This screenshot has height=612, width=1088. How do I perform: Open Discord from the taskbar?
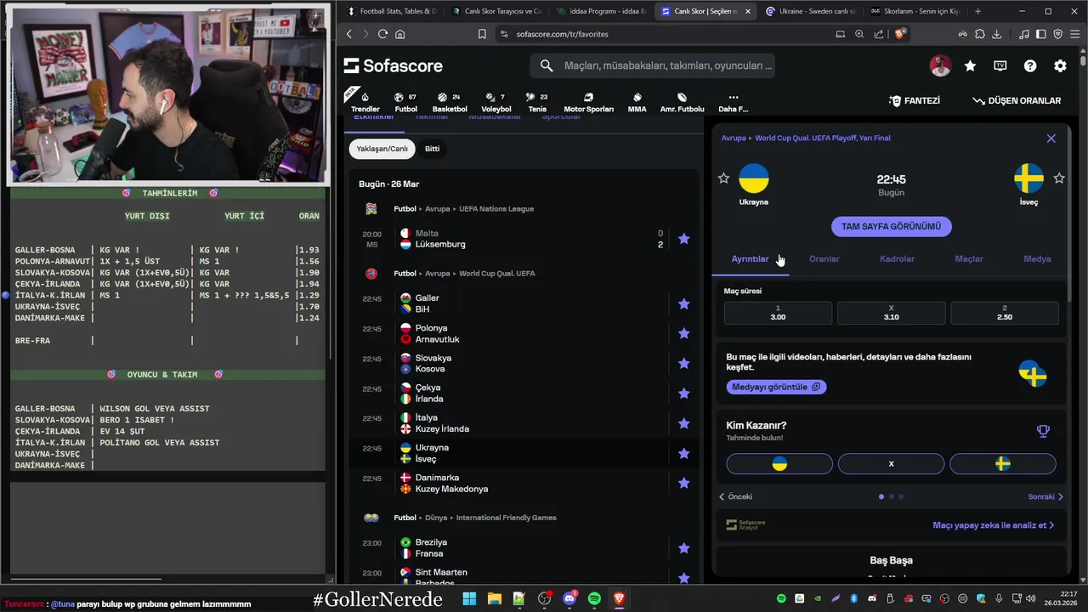click(x=569, y=598)
